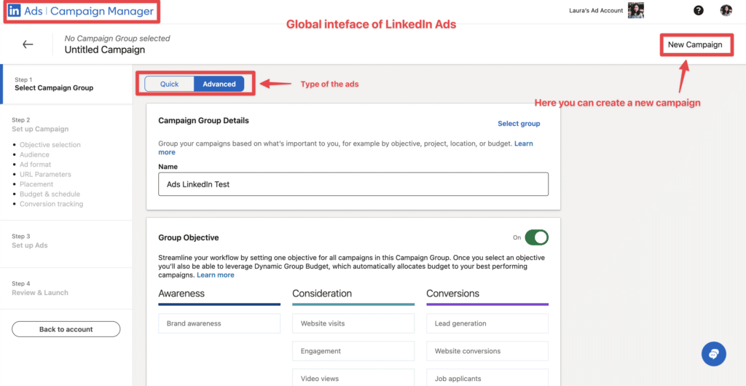Click URL Parameters in the sidebar

click(45, 175)
